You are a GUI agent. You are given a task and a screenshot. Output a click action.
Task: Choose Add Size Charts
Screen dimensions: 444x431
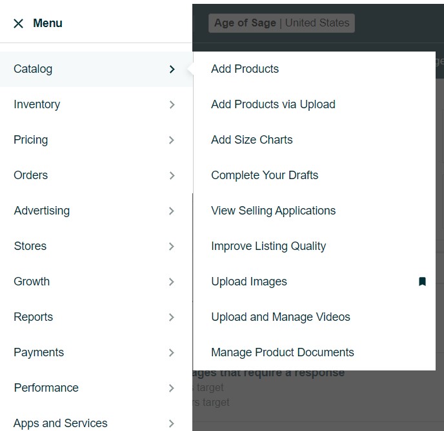[314, 140]
